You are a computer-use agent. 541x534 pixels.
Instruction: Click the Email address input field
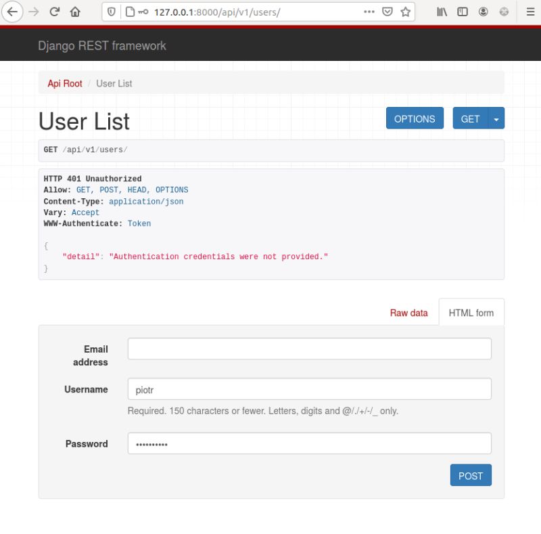coord(309,348)
